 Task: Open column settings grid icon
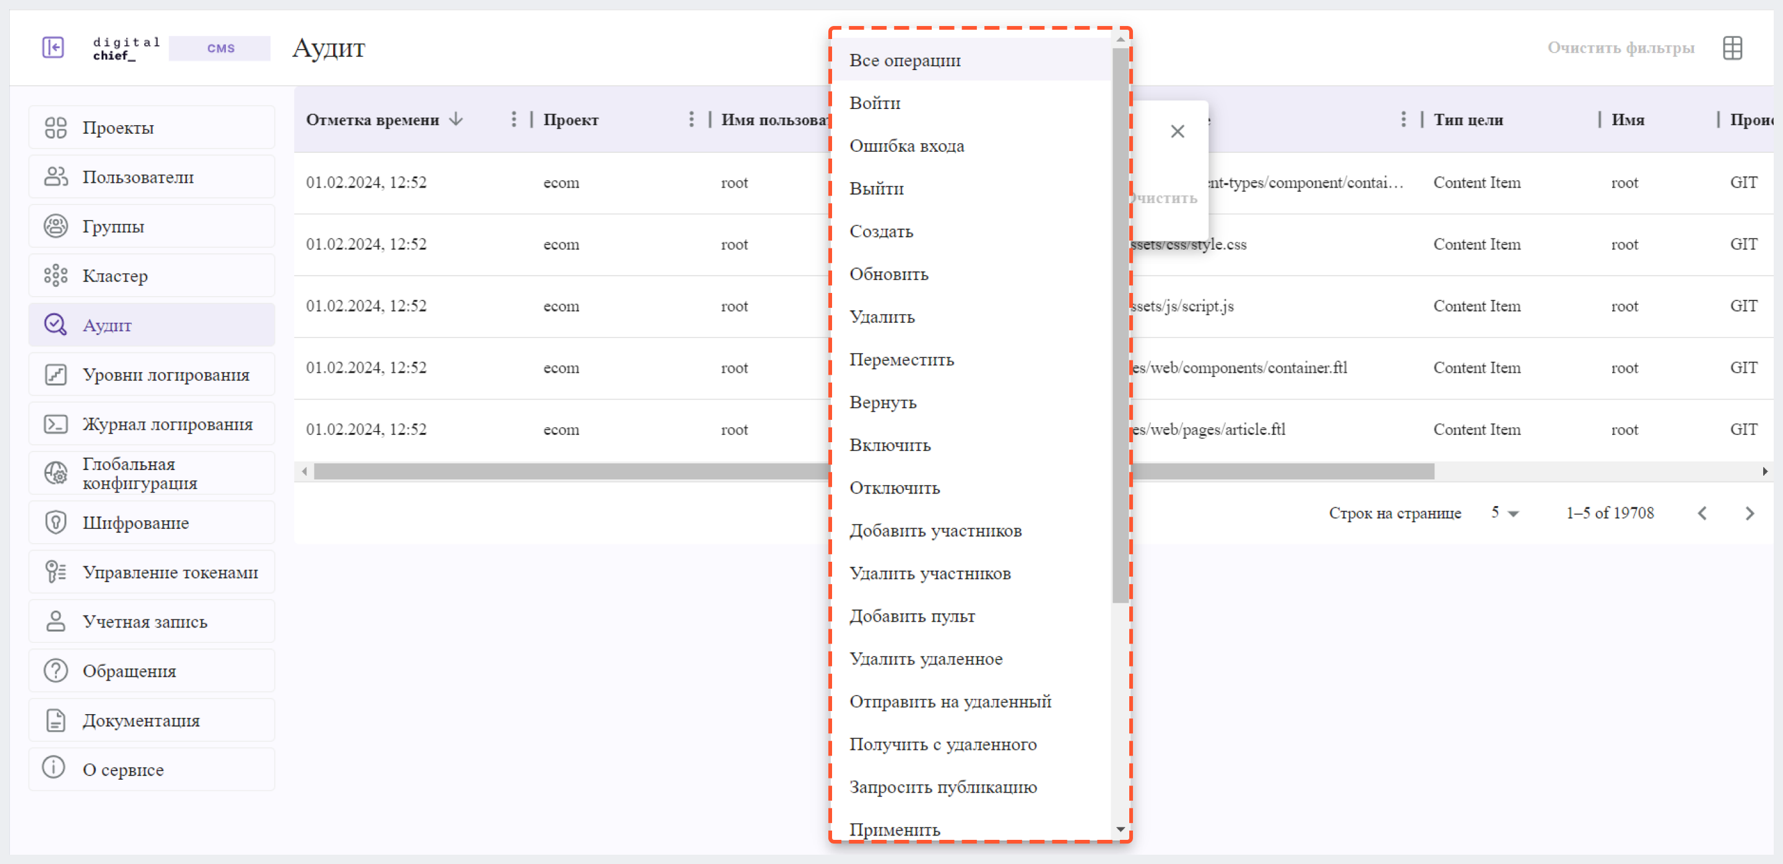(x=1732, y=48)
